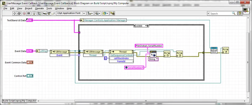Click the FileGlobals.SerialNumber string constant
The height and width of the screenshot is (105, 252).
click(149, 46)
